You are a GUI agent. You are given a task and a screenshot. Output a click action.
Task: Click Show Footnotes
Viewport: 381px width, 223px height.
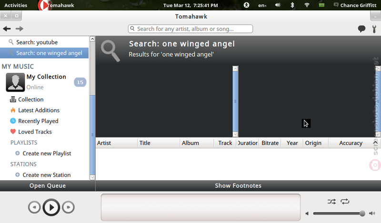coord(238,185)
